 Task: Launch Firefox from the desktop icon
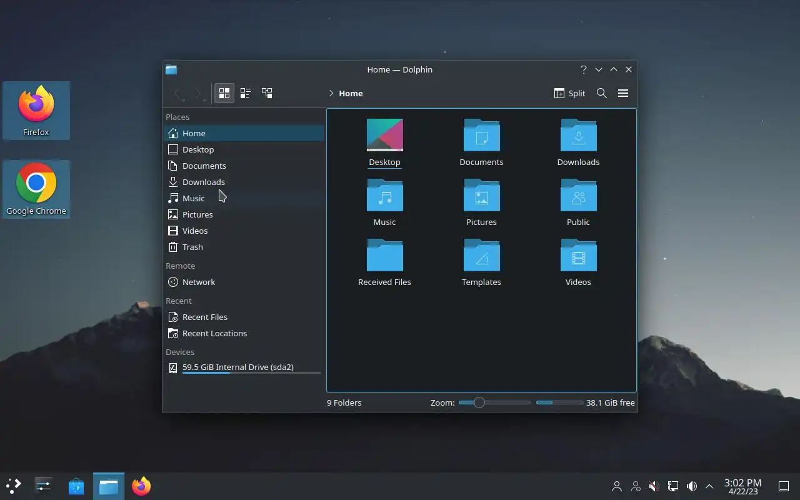36,111
